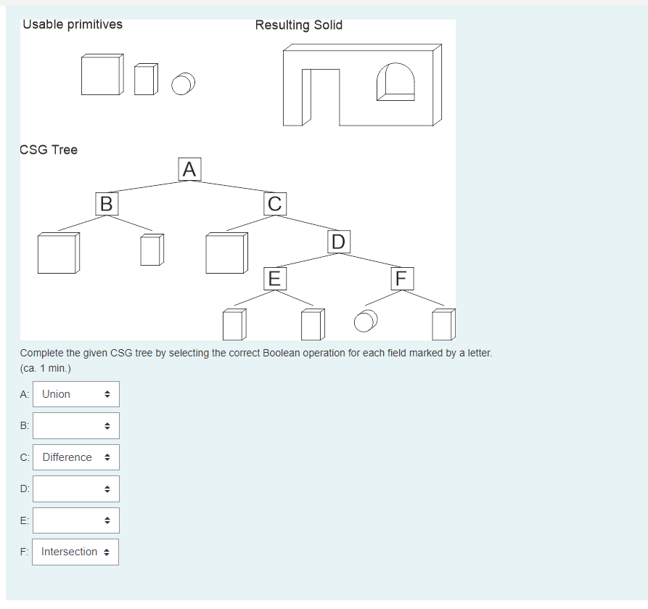
Task: Click the CSG Tree heading
Action: 49,150
